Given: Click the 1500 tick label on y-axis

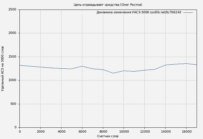Looking at the screenshot, I should click(x=12, y=57).
